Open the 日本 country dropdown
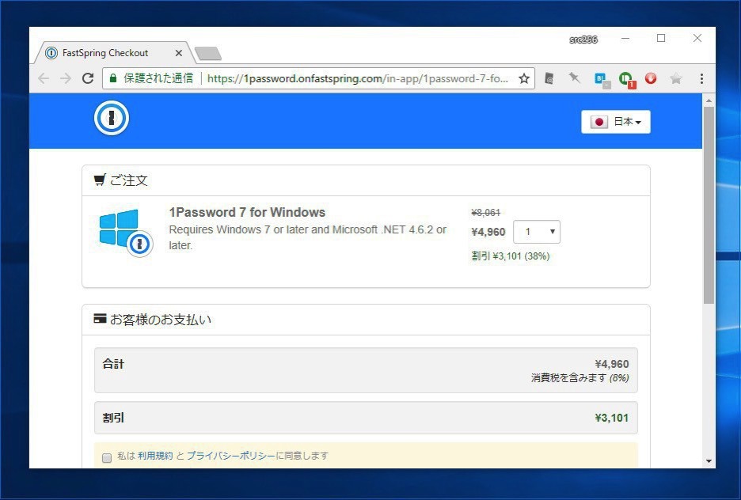 pos(616,122)
